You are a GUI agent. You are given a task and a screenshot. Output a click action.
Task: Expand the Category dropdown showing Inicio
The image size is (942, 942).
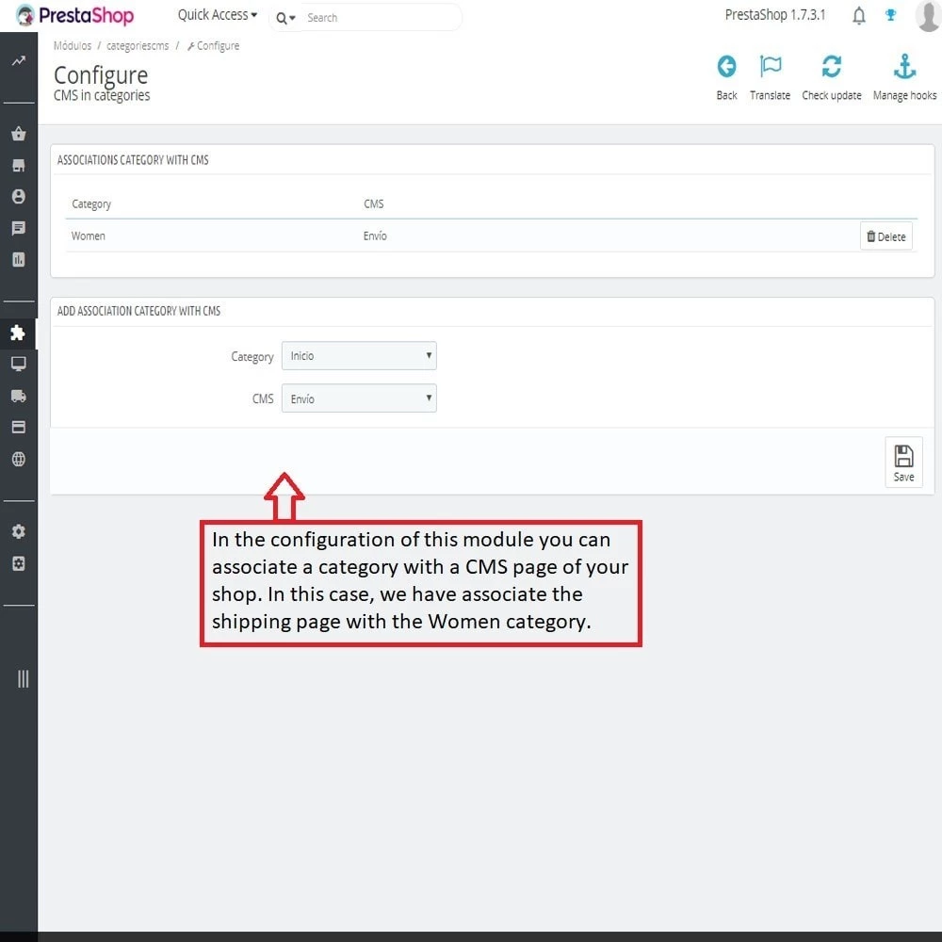(x=359, y=356)
